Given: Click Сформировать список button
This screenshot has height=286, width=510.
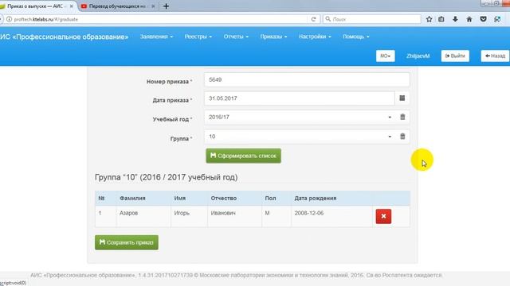Looking at the screenshot, I should (243, 156).
